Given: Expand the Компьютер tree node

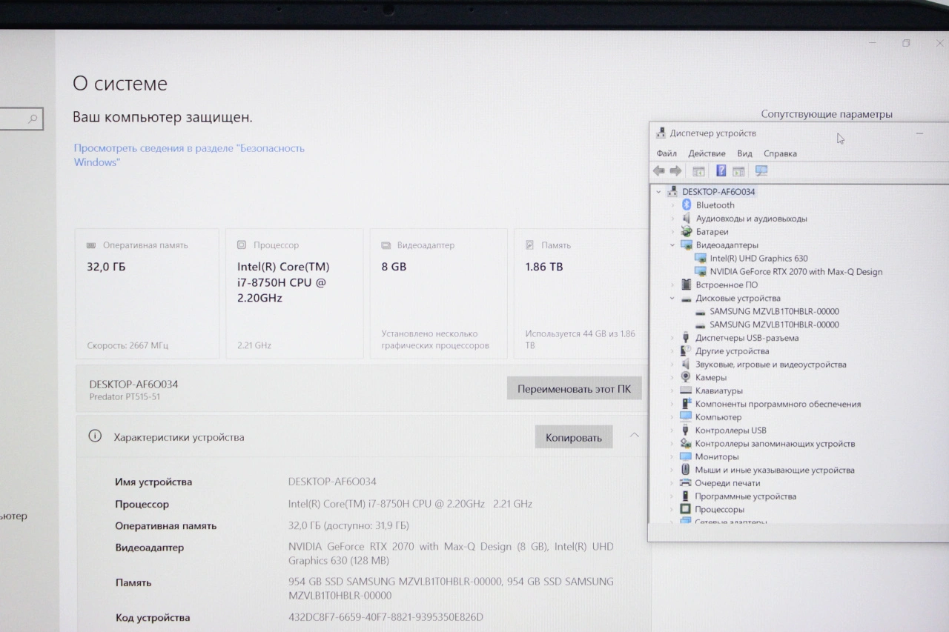Looking at the screenshot, I should click(x=672, y=417).
